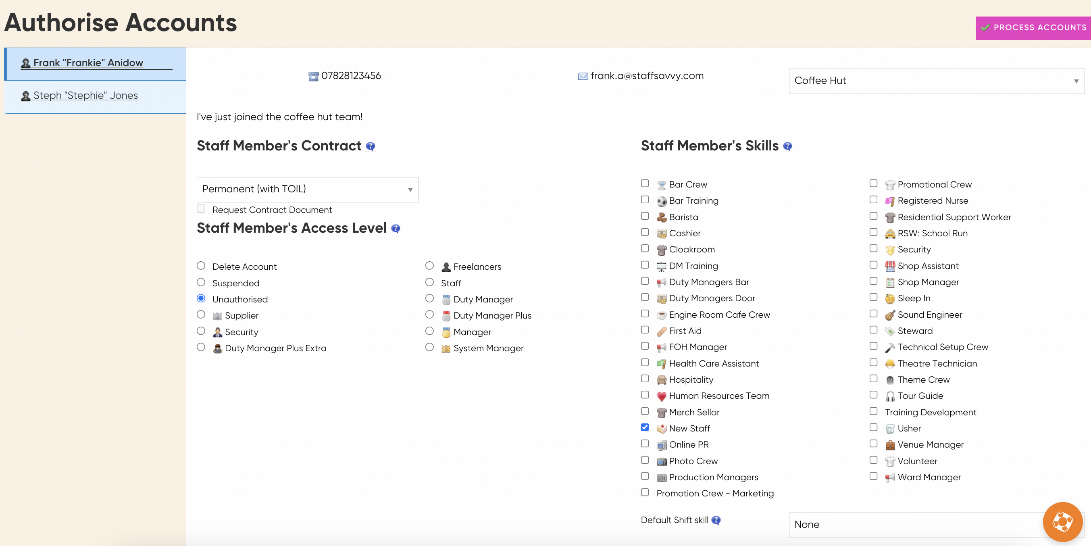Switch to Steph "Stephie" Jones account
Screen dimensions: 1091x546
[85, 95]
